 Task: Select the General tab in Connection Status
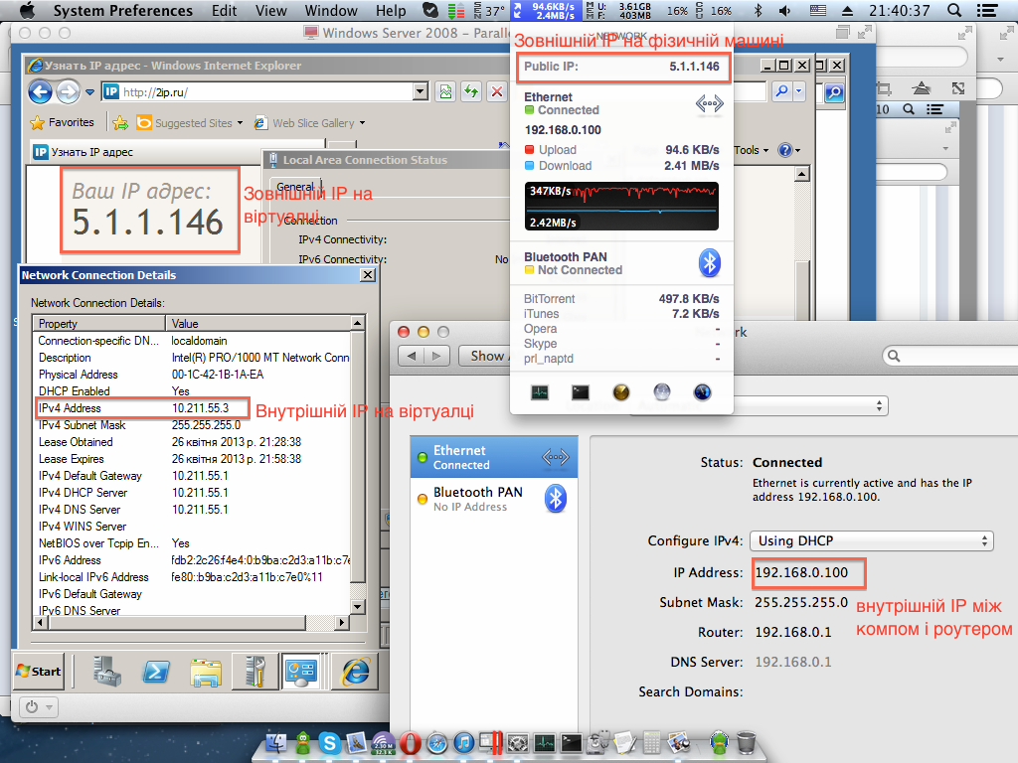tap(295, 187)
